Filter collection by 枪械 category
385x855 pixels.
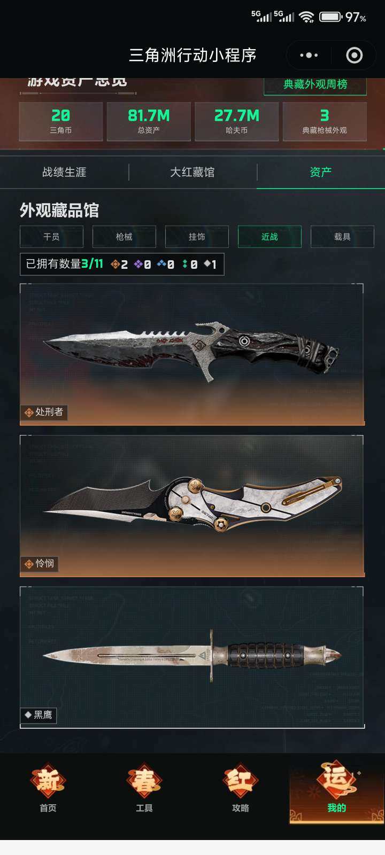124,237
